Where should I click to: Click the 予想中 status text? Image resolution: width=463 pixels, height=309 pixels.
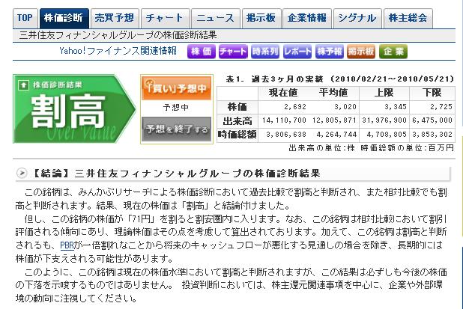[176, 108]
